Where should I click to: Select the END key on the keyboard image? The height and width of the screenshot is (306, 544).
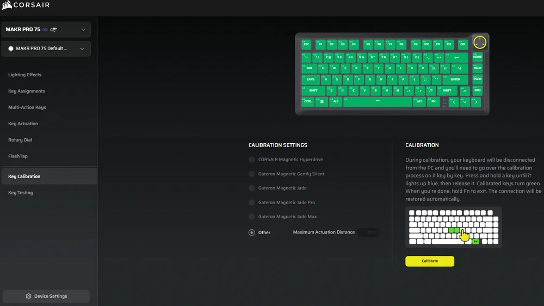pos(478,90)
